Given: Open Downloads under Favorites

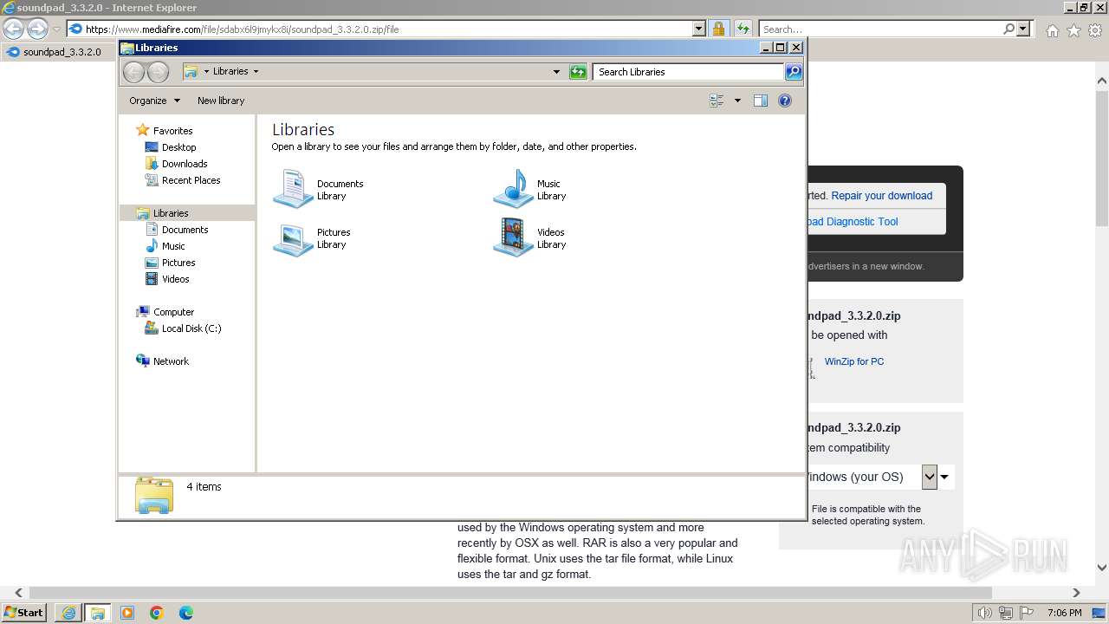Looking at the screenshot, I should click(x=185, y=164).
